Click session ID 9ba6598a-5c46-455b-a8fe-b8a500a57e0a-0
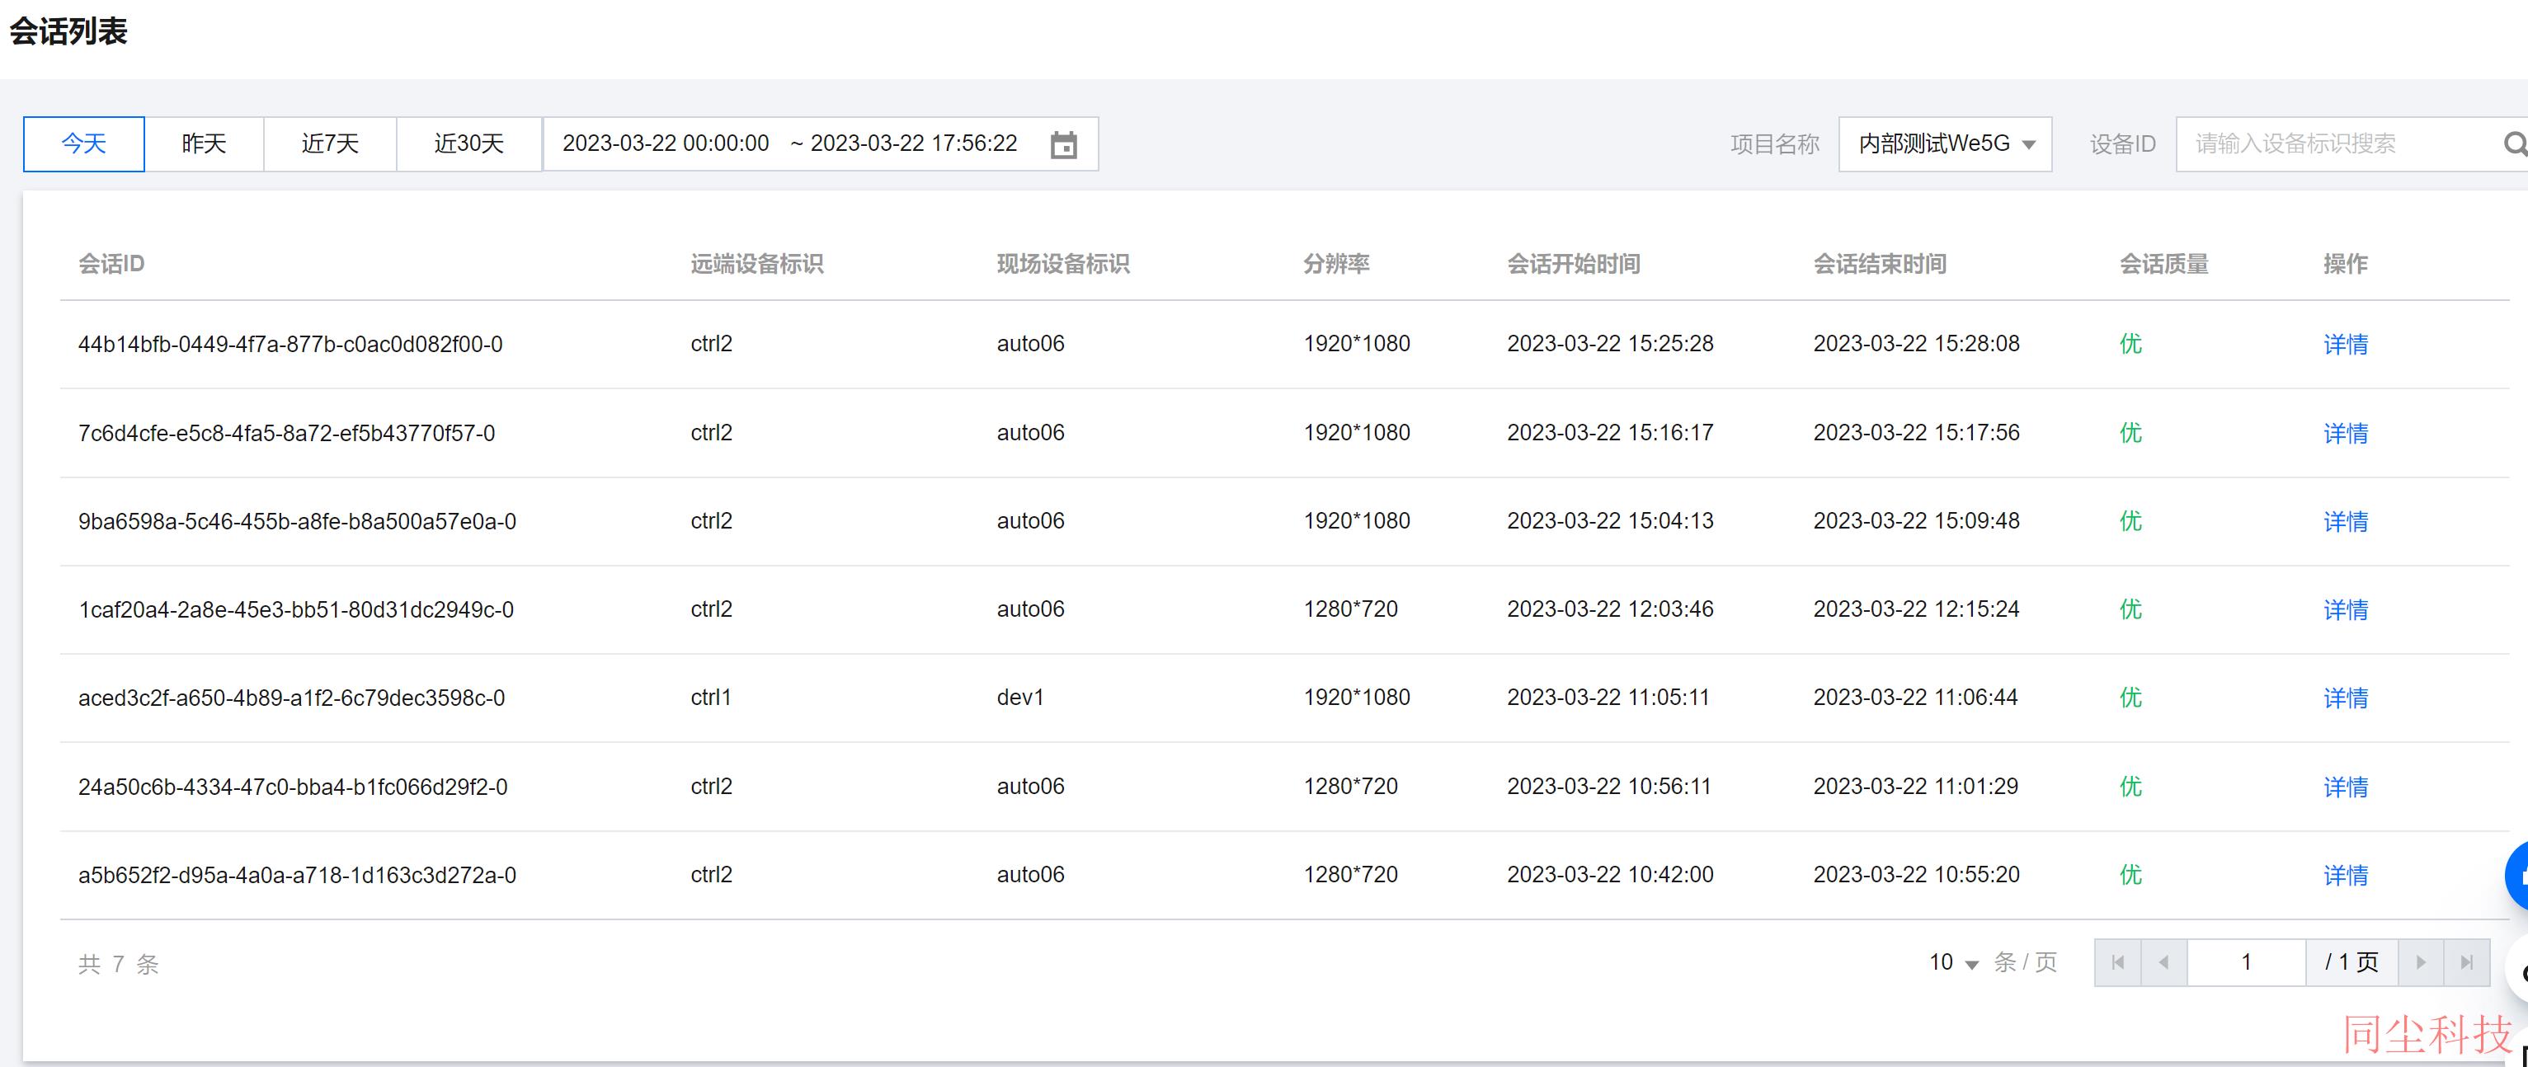The width and height of the screenshot is (2528, 1067). (x=298, y=522)
